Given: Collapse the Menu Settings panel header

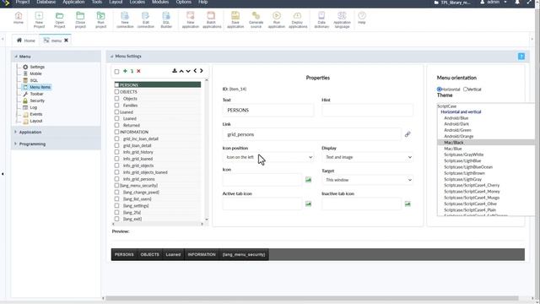Looking at the screenshot, I should [x=127, y=57].
